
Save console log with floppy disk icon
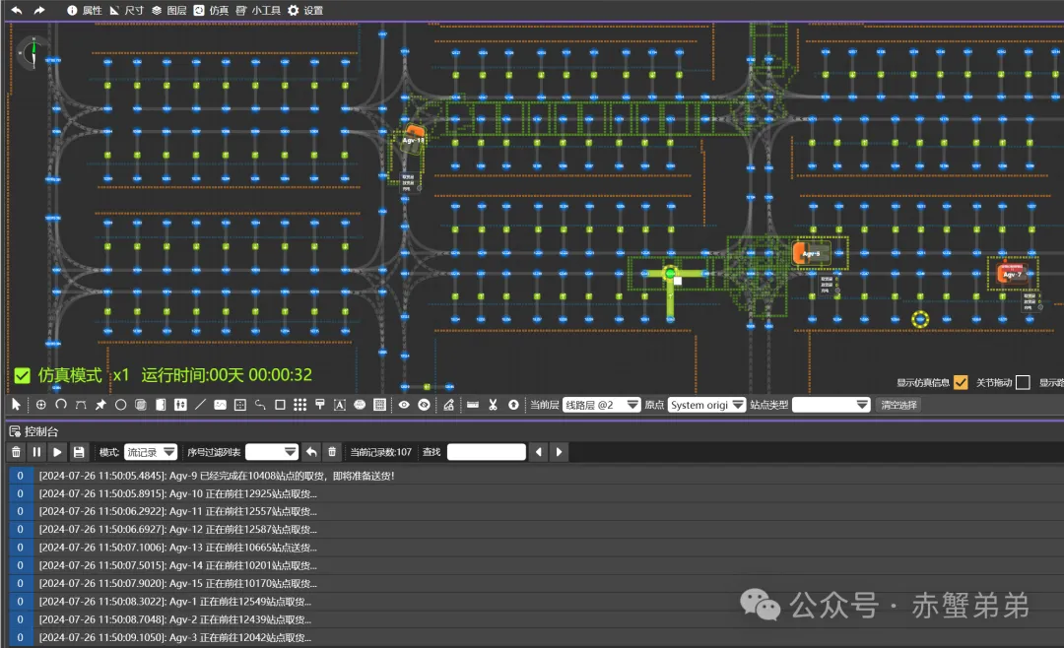click(x=79, y=452)
